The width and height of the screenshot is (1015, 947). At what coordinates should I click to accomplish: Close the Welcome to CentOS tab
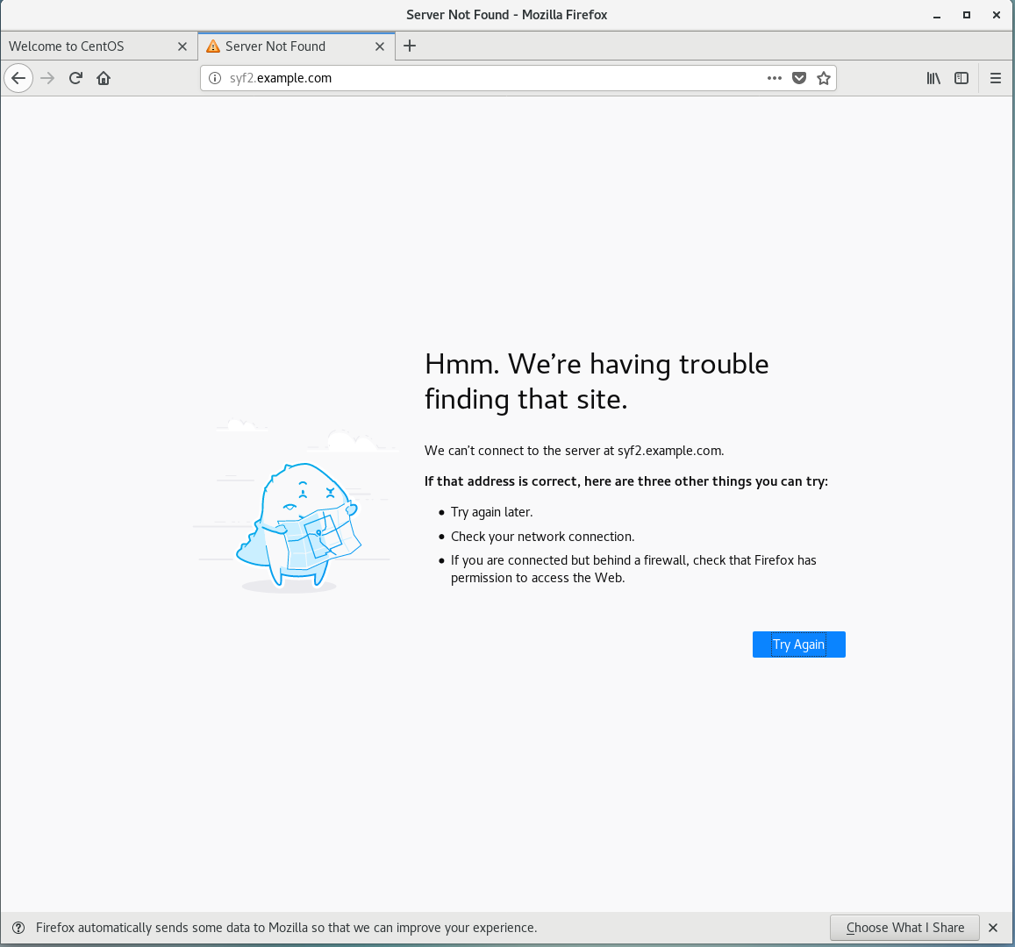tap(182, 46)
